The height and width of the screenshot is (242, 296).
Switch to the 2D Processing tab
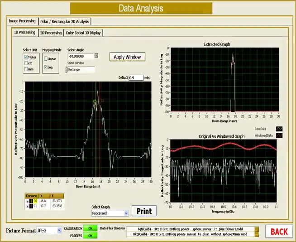[x=51, y=33]
